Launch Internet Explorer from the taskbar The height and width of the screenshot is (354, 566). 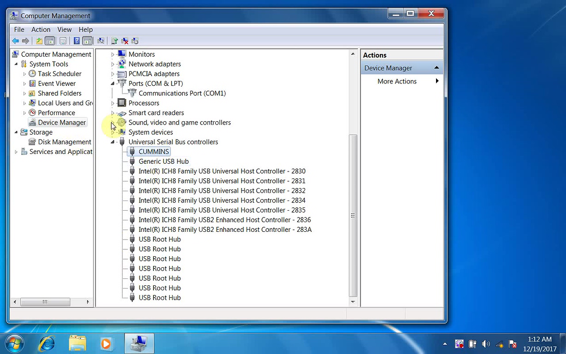click(x=47, y=343)
